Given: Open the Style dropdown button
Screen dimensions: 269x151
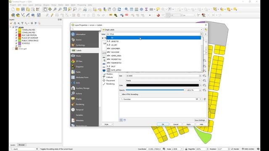Looking at the screenshot, I should 108,124.
